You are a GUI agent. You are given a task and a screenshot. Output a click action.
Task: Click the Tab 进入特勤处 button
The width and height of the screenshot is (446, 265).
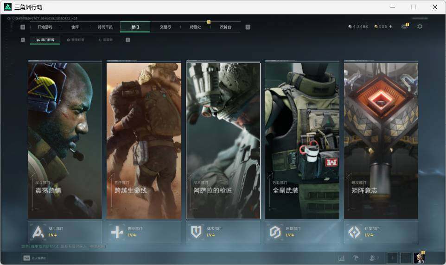click(34, 258)
